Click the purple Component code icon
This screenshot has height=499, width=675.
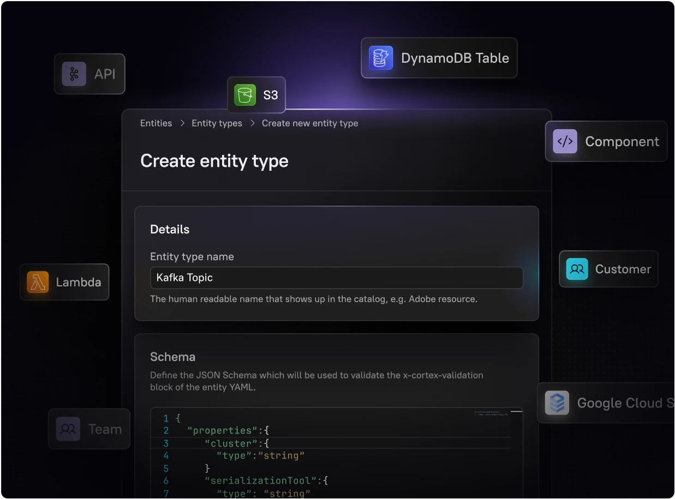tap(565, 141)
